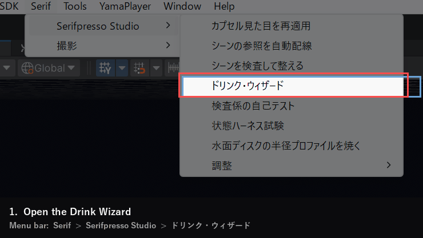Choose ドリンク・ウィザード menu entry
The image size is (423, 238).
tap(293, 86)
